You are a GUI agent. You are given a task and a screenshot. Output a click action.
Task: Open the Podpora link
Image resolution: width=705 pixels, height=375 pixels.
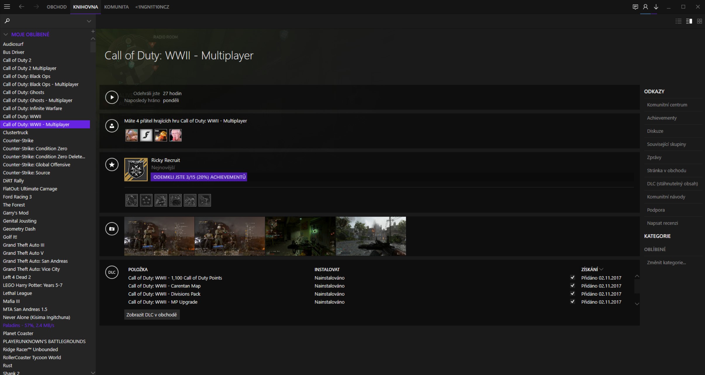tap(656, 210)
